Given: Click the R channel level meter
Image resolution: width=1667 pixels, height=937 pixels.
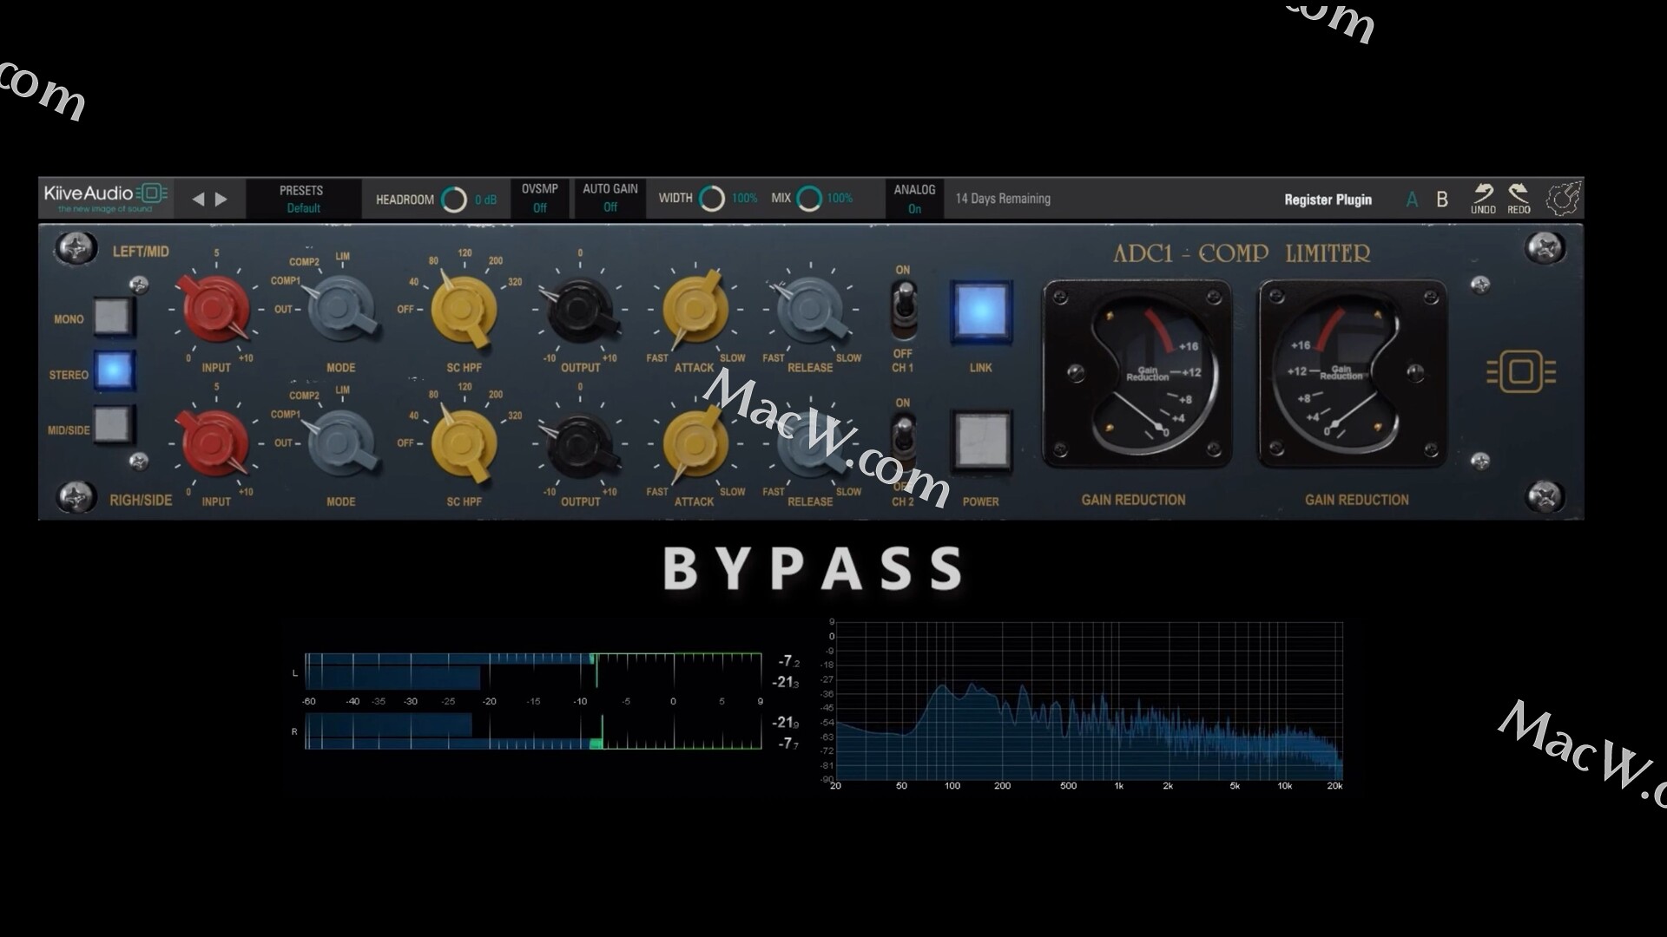Looking at the screenshot, I should 533,731.
